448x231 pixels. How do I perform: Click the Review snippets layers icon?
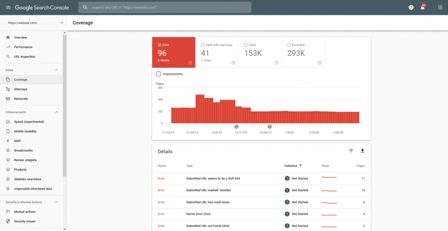(x=8, y=160)
